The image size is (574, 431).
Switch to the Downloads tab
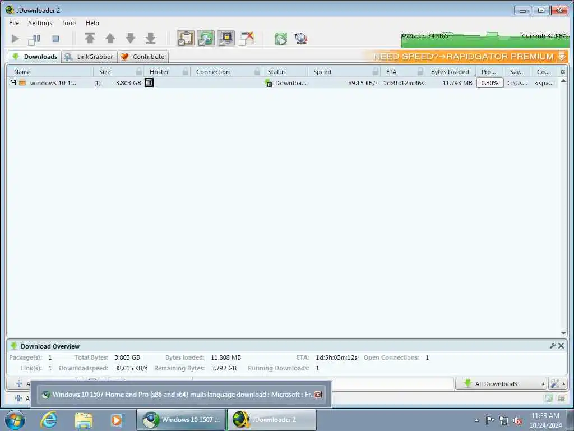pos(35,57)
